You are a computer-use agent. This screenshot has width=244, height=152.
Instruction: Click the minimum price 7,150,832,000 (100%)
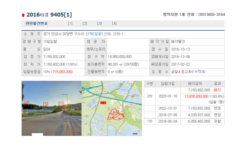pos(60,64)
